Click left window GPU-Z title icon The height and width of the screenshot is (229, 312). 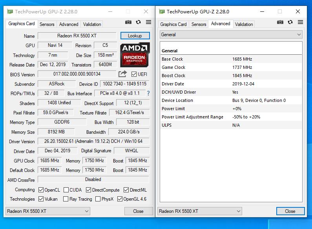[x=10, y=11]
